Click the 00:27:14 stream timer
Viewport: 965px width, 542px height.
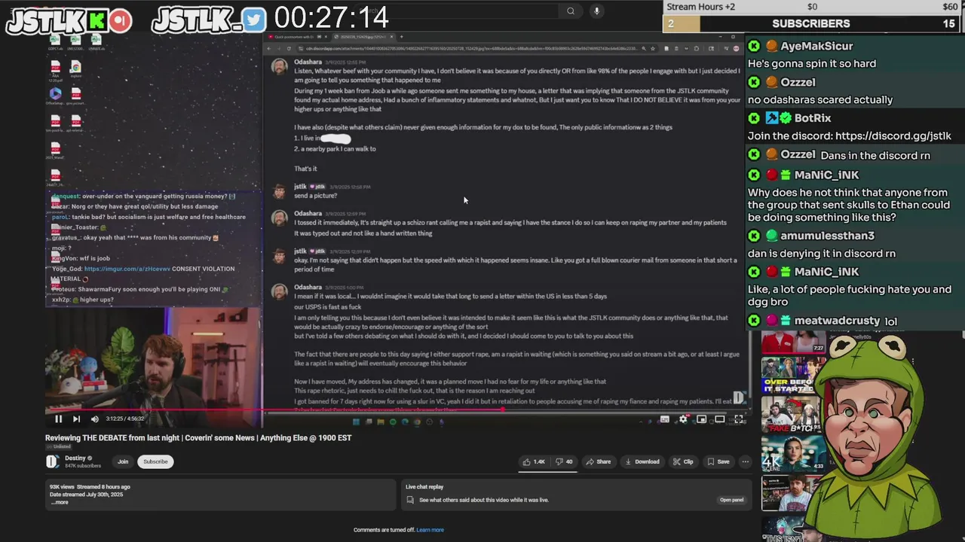pyautogui.click(x=332, y=17)
